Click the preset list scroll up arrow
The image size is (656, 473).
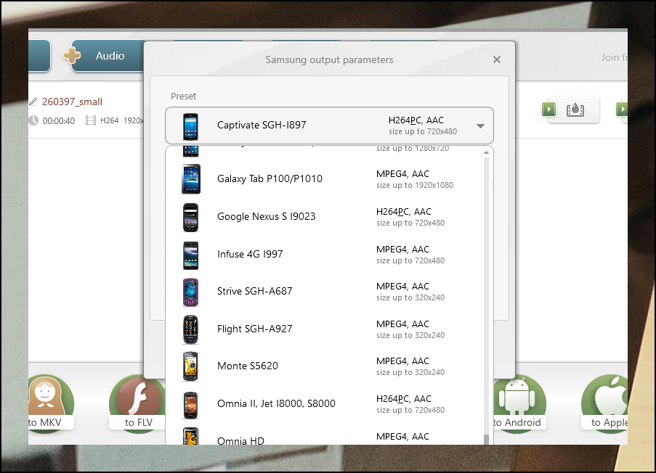click(x=486, y=152)
